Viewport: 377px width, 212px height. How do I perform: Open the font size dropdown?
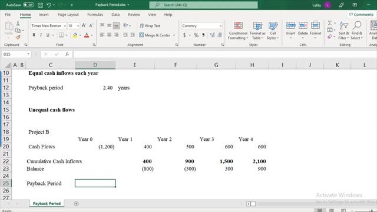78,26
